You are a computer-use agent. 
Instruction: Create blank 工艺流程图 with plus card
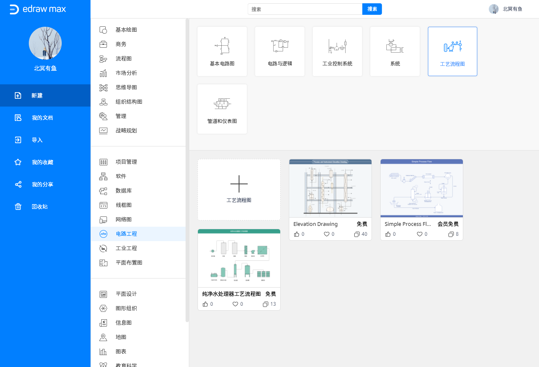(239, 189)
